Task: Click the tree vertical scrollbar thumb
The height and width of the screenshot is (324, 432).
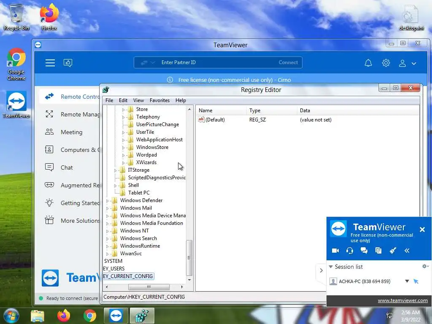Action: [189, 258]
